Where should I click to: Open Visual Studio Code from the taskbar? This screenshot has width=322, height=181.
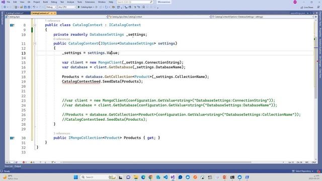click(166, 177)
